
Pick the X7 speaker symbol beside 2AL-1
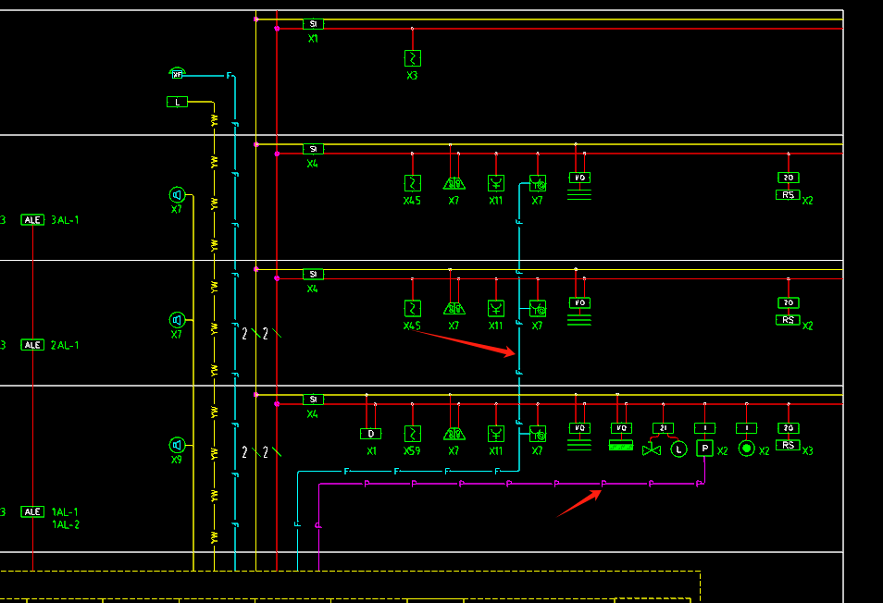[x=177, y=319]
